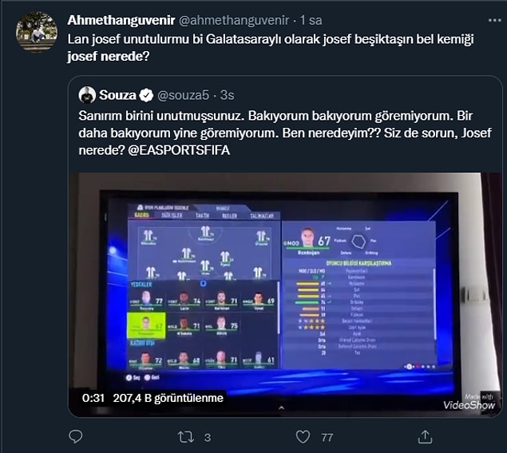
Task: Open the @ahmethanguvenir handle
Action: click(x=234, y=21)
